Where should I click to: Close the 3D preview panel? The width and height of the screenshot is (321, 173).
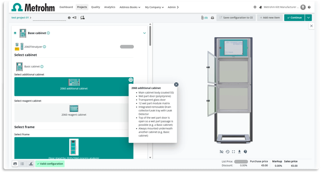[311, 26]
